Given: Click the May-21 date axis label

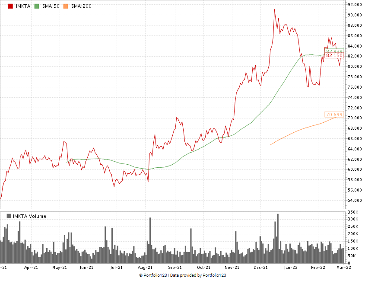Looking at the screenshot, I should click(60, 268).
